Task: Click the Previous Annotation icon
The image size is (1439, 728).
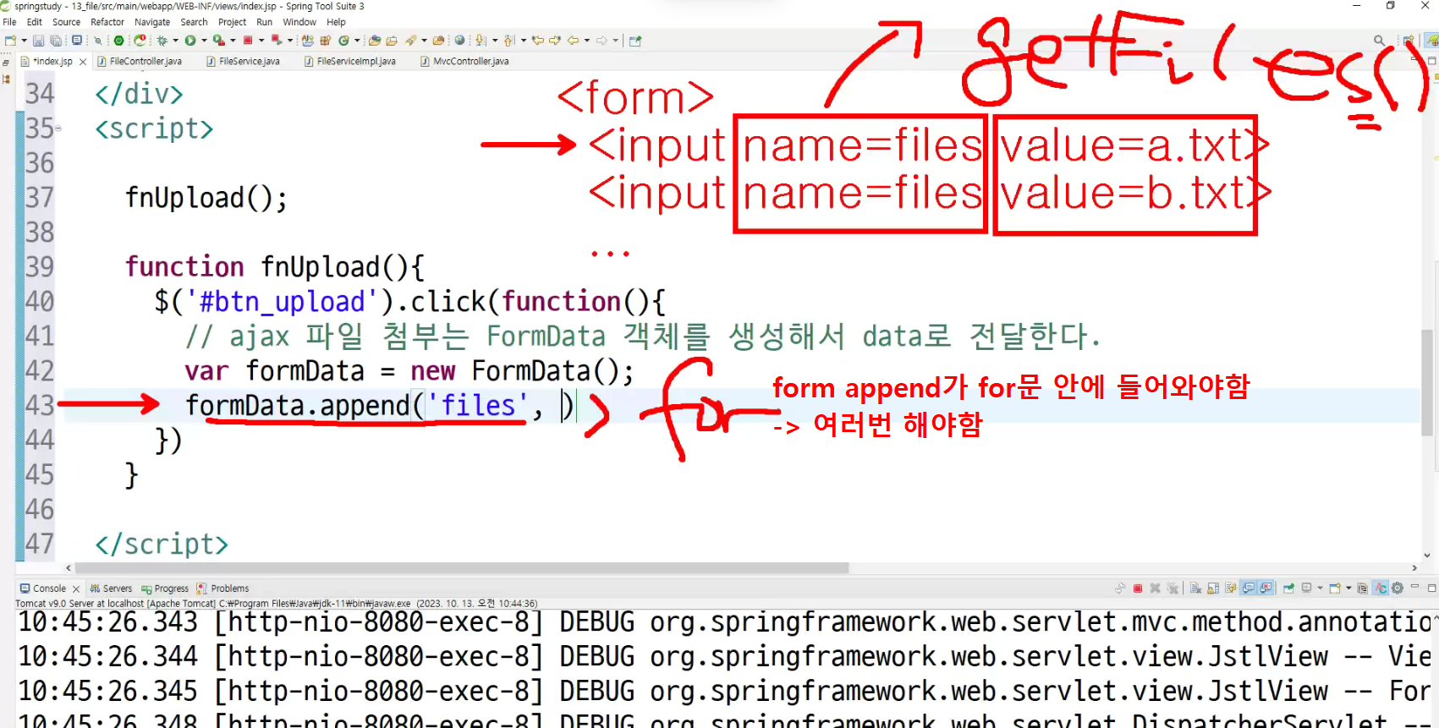Action: click(x=508, y=41)
